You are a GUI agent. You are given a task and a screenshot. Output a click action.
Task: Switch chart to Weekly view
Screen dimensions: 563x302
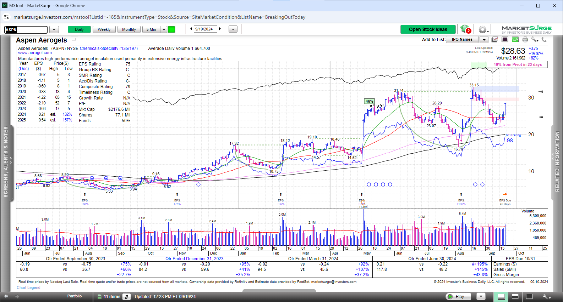(x=104, y=29)
